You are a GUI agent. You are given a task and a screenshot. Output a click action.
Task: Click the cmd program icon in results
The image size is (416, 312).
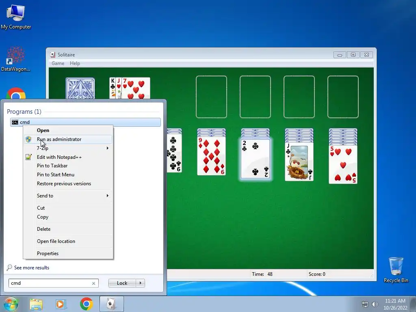15,122
